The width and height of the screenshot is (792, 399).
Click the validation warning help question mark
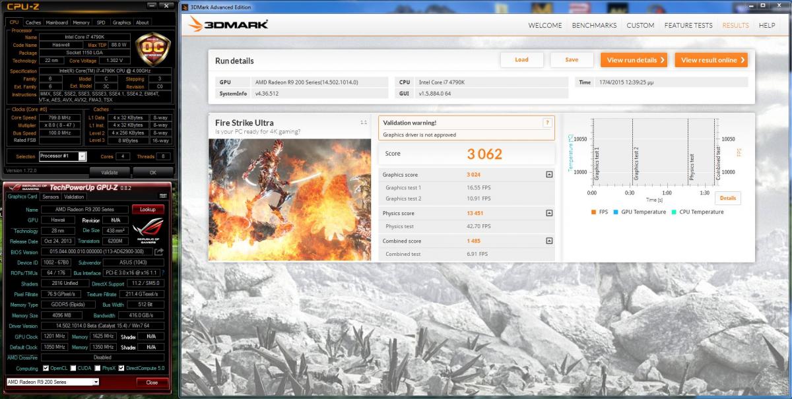click(547, 123)
